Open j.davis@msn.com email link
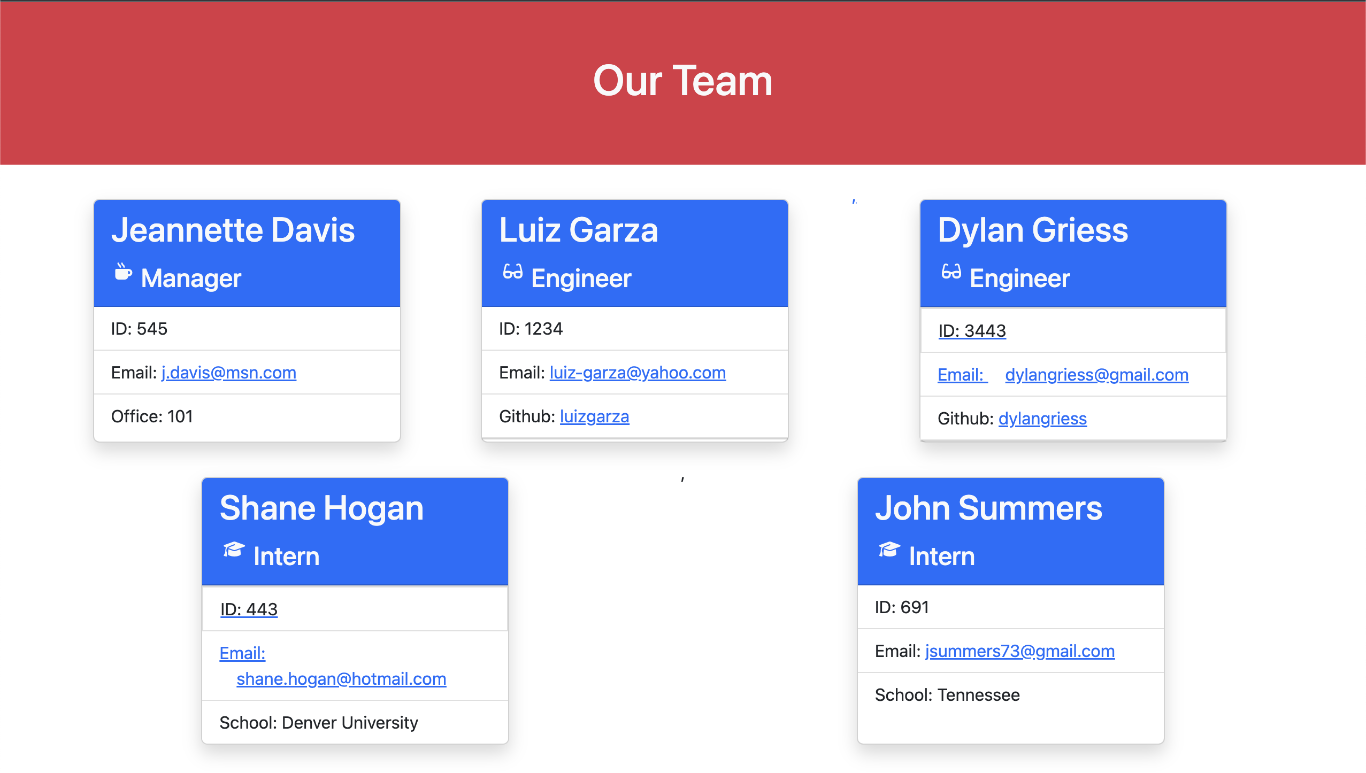The width and height of the screenshot is (1366, 773). [228, 373]
